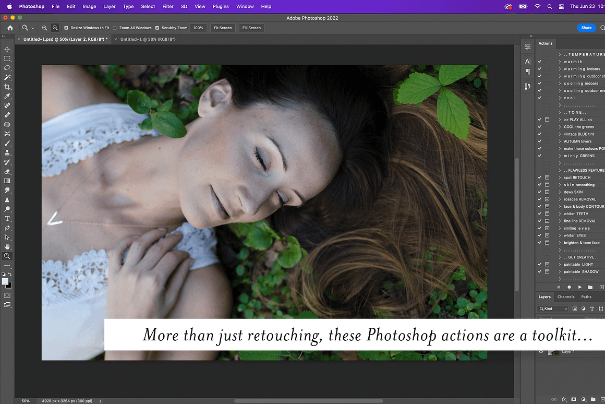Viewport: 605px width, 404px height.
Task: Switch to the Channels tab
Action: click(565, 296)
